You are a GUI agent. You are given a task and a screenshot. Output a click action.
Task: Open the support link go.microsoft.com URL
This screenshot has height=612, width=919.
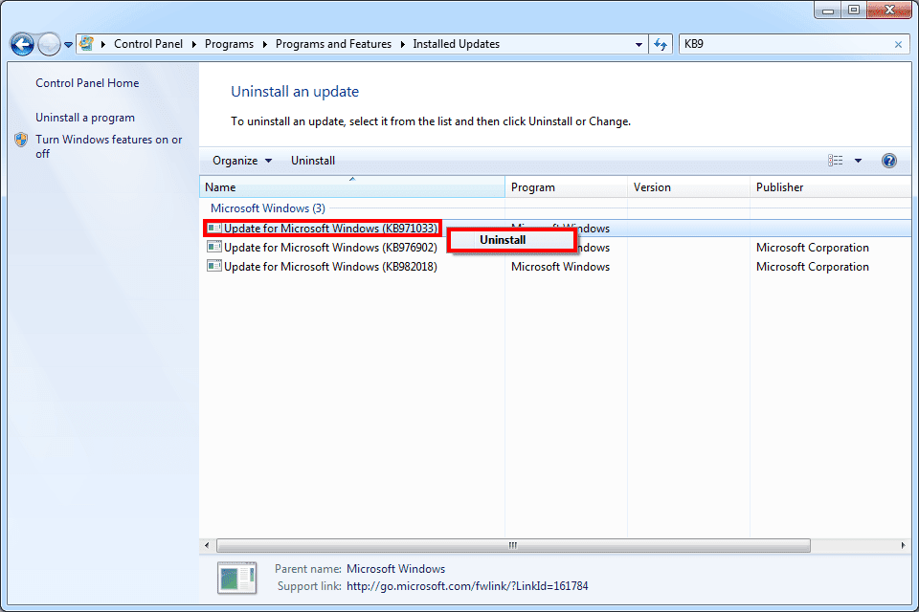[x=467, y=586]
